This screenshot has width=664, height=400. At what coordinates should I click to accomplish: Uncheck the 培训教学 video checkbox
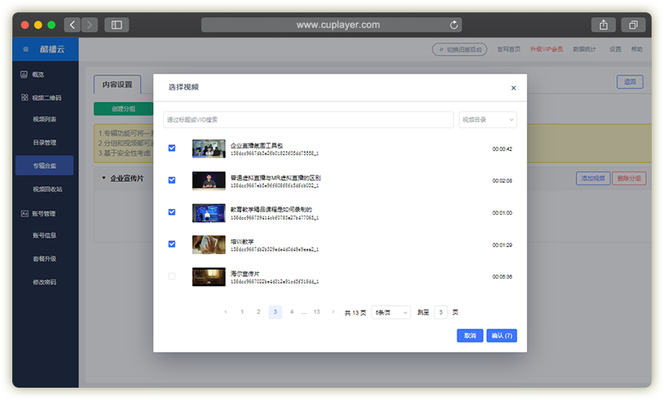click(171, 244)
